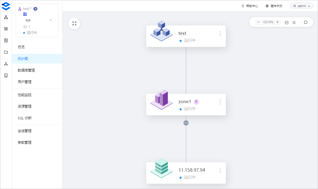Viewport: 318px width, 189px height.
Task: Switch language via 简体中文 button
Action: pos(274,6)
